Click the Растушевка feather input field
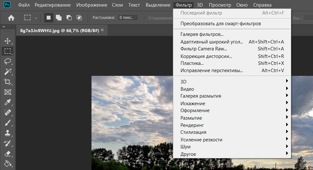This screenshot has width=313, height=170. point(128,18)
